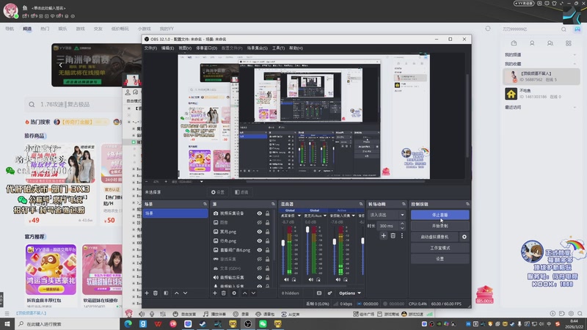Viewport: 587px width, 330px height.
Task: Click the start recording button
Action: point(440,226)
